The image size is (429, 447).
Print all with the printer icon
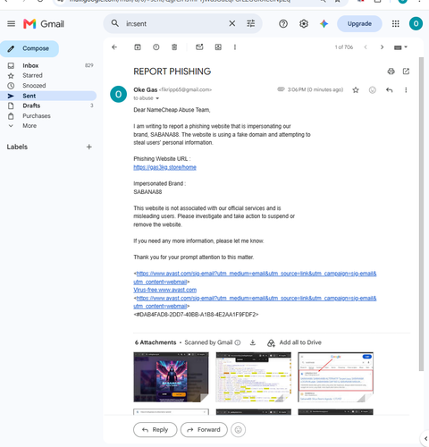point(391,72)
